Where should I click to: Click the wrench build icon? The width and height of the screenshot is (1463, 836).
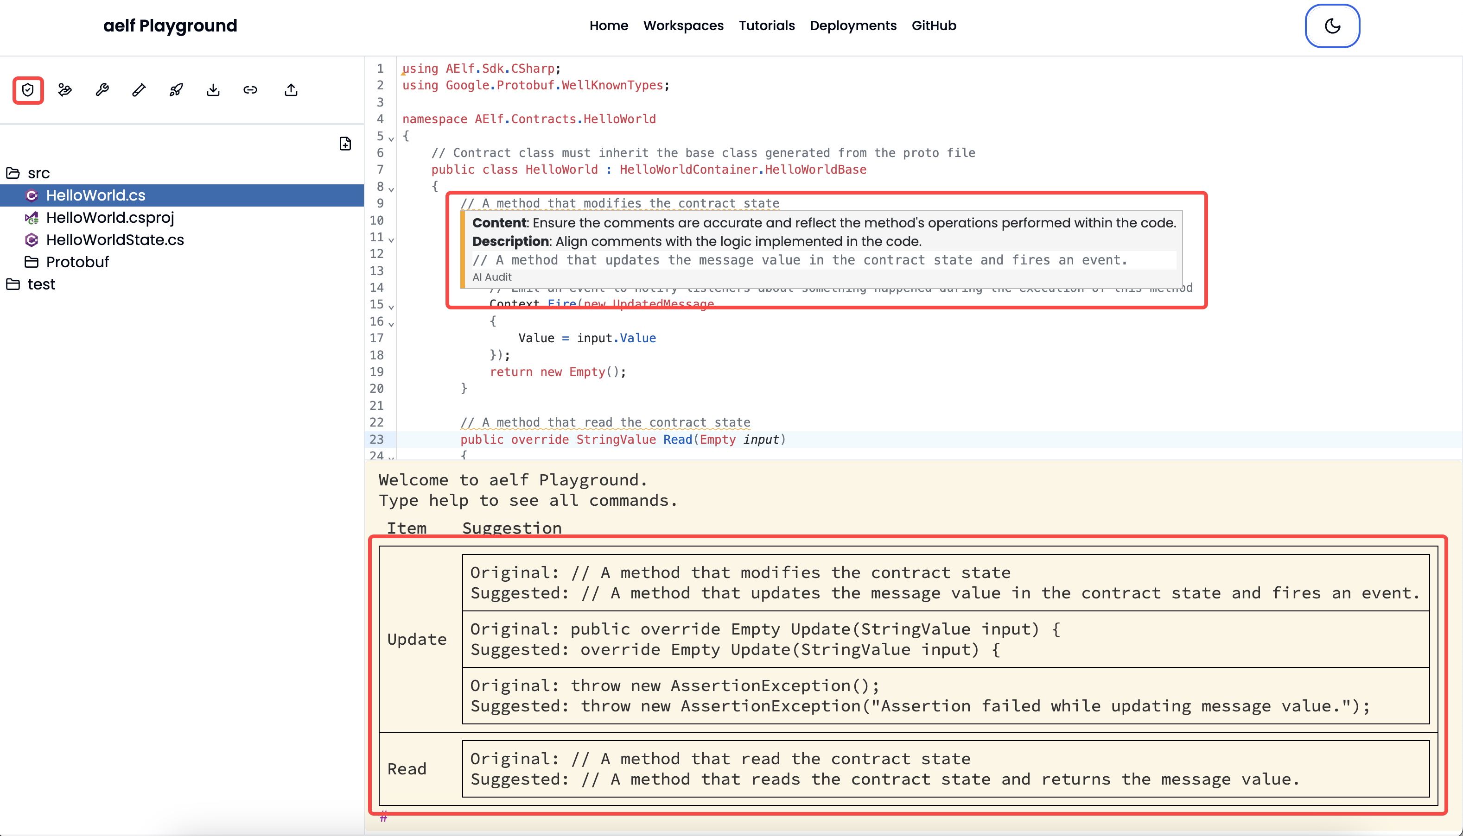[102, 90]
